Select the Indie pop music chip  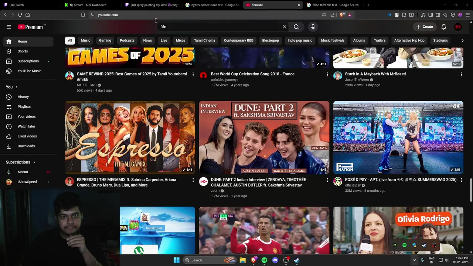pos(300,41)
